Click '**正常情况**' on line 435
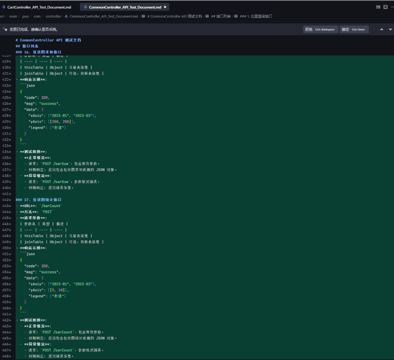394x360 pixels. pos(37,158)
